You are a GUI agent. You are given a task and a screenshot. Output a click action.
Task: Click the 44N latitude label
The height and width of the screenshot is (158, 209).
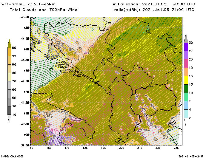pyautogui.click(x=26, y=49)
